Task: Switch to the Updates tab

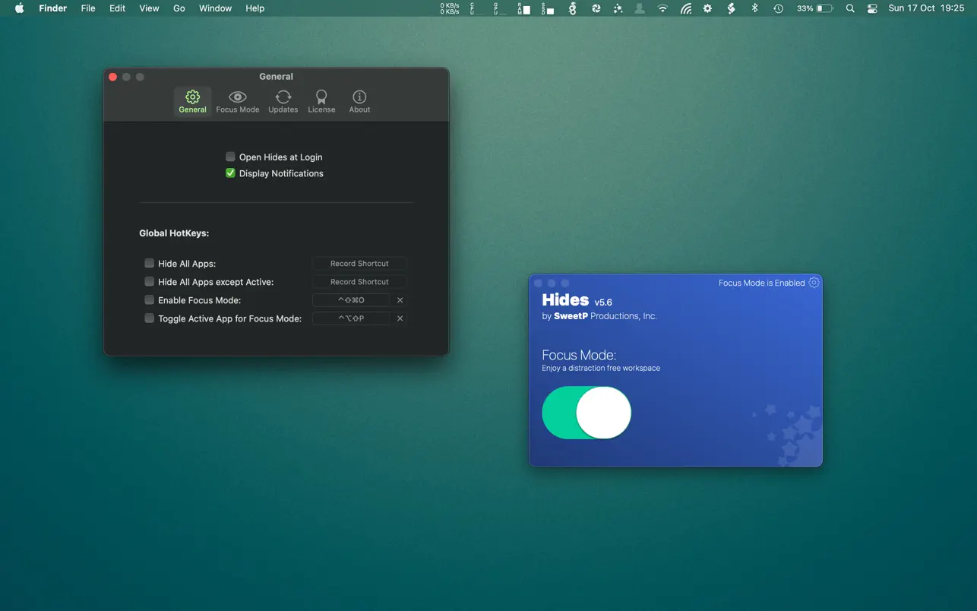Action: point(283,101)
